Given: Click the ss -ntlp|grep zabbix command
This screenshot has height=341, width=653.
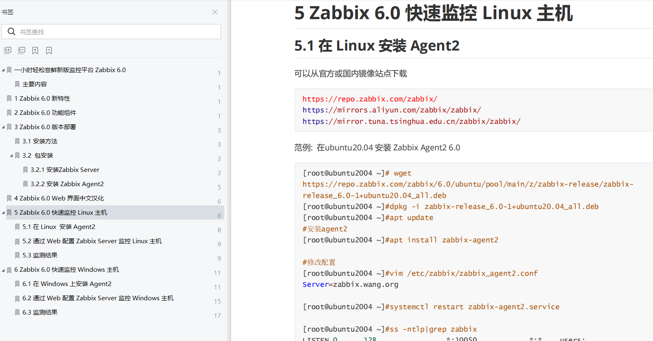Looking at the screenshot, I should click(x=431, y=329).
